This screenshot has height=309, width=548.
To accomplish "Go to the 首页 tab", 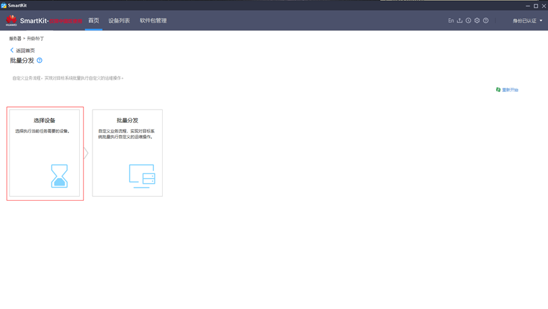I will (94, 21).
